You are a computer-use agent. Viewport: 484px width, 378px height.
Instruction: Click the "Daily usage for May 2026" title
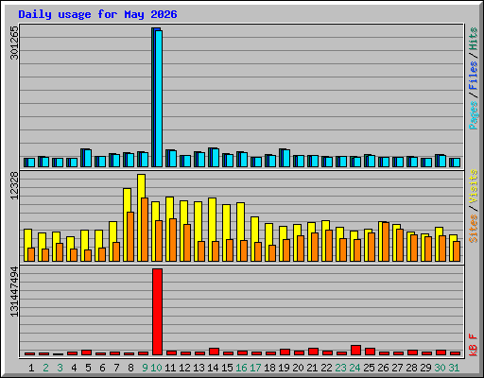pyautogui.click(x=97, y=14)
